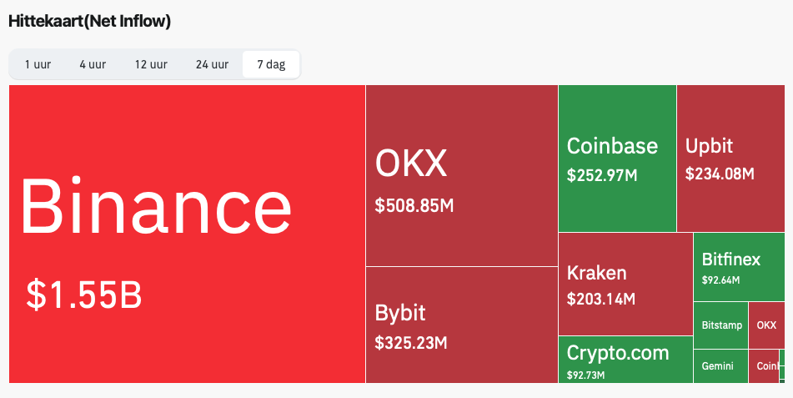Select the truncated red Coin tile
Screen dimensions: 793x398
[764, 366]
